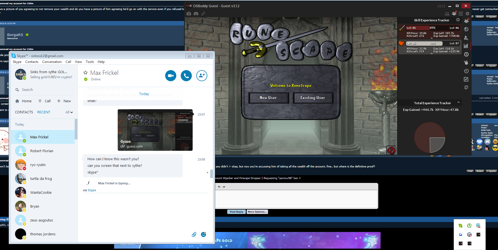Open the player lookup magnifier sidebar icon
Image resolution: width=498 pixels, height=250 pixels.
click(x=466, y=38)
